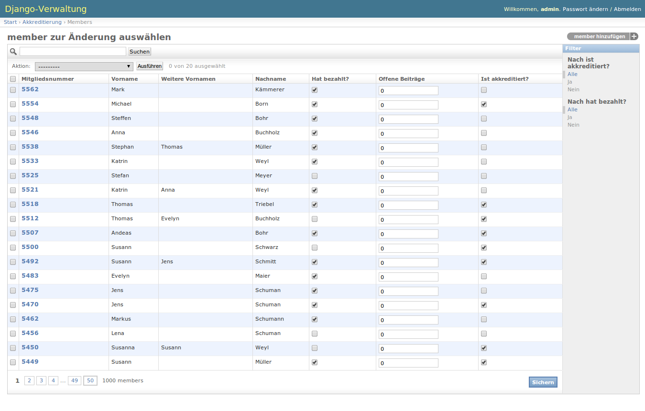Go to Start breadcrumb
The width and height of the screenshot is (645, 411).
coord(11,22)
